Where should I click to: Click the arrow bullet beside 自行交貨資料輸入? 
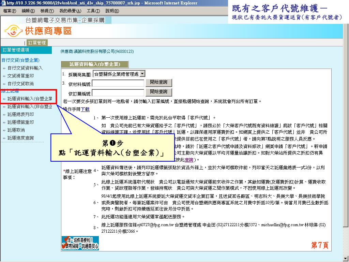[x=4, y=68]
